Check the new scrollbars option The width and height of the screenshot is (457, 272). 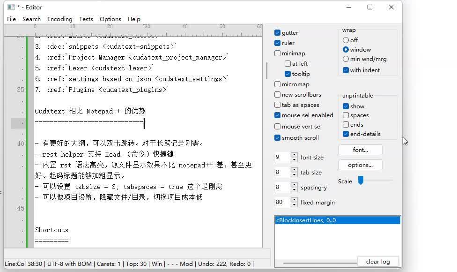278,94
